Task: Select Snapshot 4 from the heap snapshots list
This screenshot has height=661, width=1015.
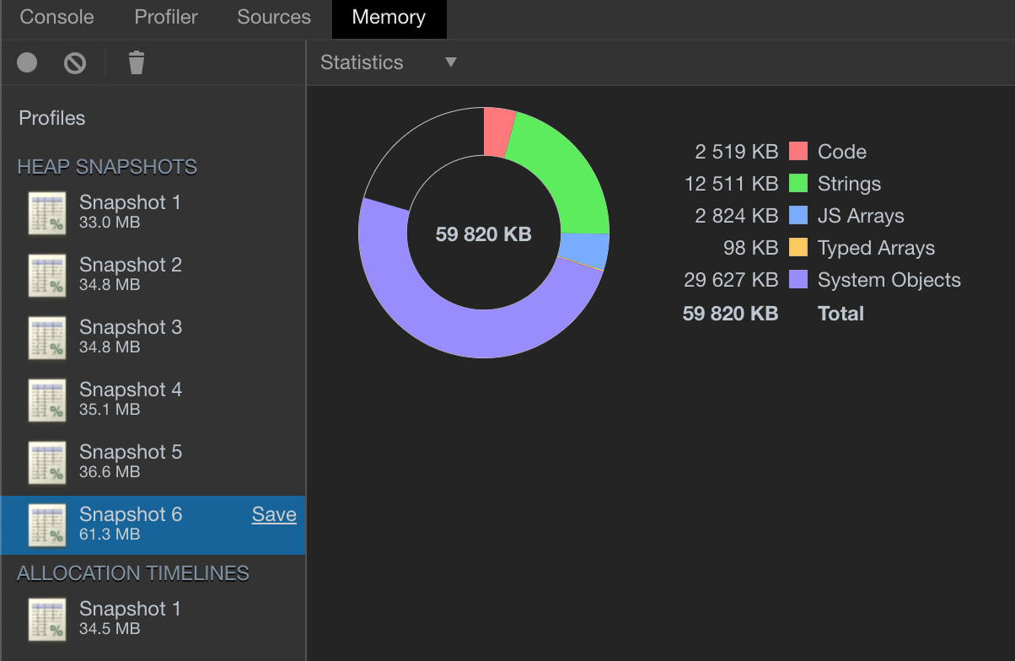Action: [x=131, y=399]
